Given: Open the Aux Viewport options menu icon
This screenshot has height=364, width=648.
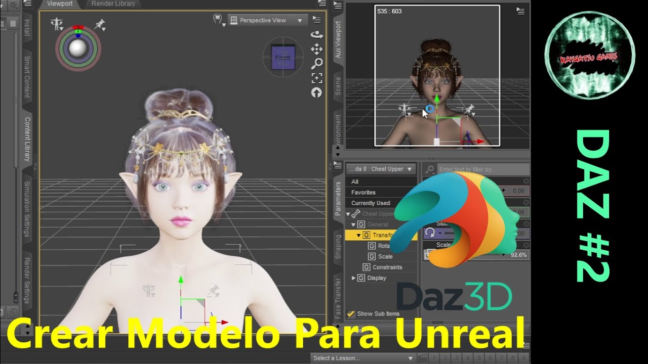Looking at the screenshot, I should (520, 11).
